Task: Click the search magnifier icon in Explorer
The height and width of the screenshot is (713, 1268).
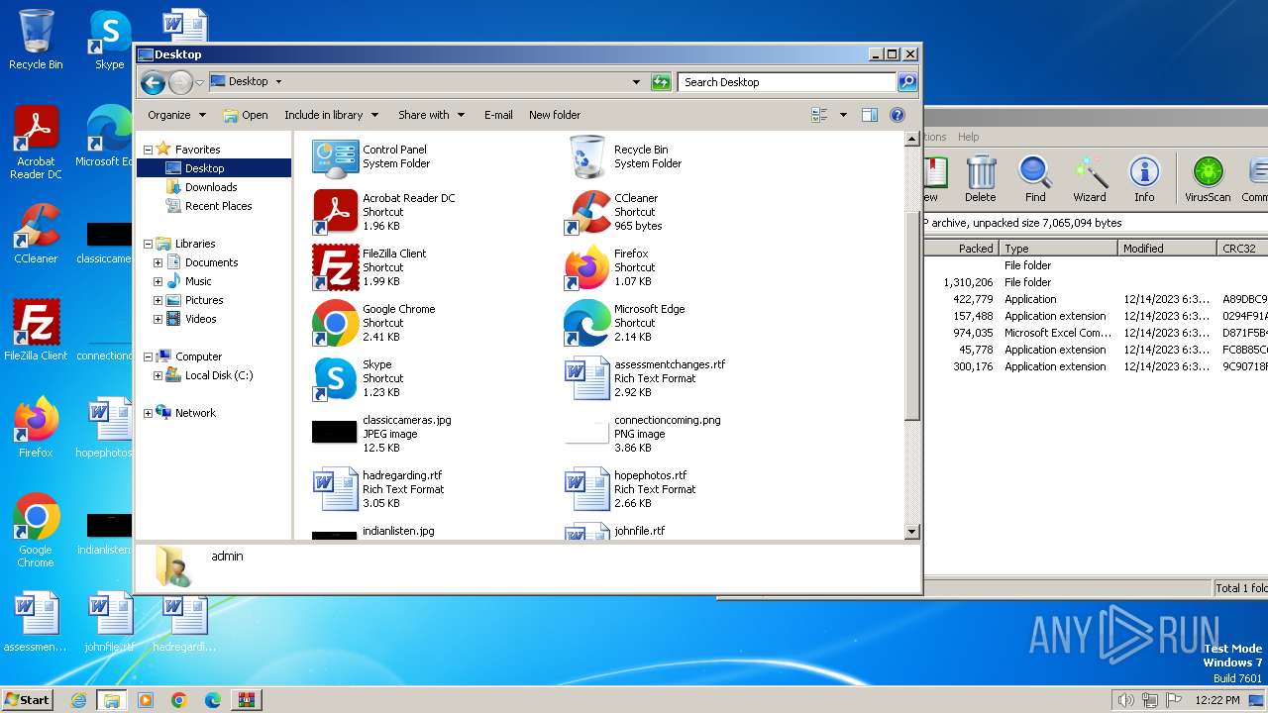Action: point(906,82)
